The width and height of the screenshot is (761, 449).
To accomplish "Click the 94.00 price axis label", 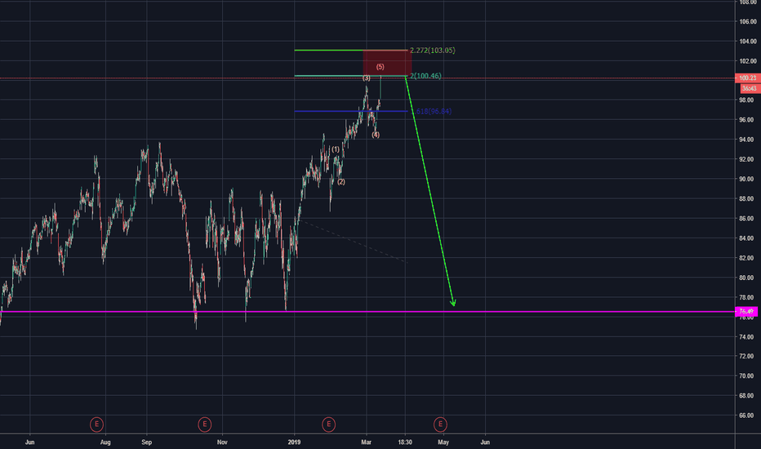I will click(748, 140).
